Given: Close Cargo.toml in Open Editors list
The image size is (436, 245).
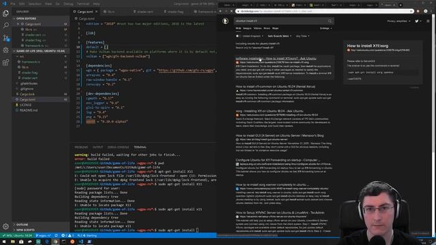Looking at the screenshot, I should [18, 24].
